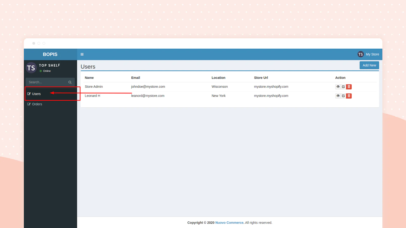Delete the Store Admin user
Viewport: 406px width, 228px height.
pos(349,87)
